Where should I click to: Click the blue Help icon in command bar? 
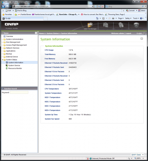coord(141,18)
